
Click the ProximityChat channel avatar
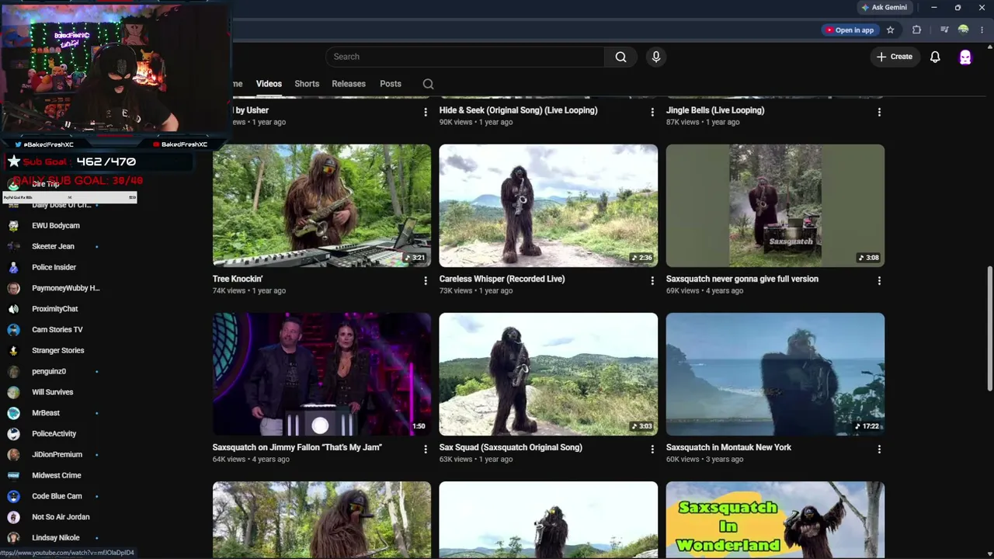point(13,309)
